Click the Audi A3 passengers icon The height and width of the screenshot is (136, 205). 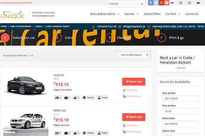[x=57, y=97]
